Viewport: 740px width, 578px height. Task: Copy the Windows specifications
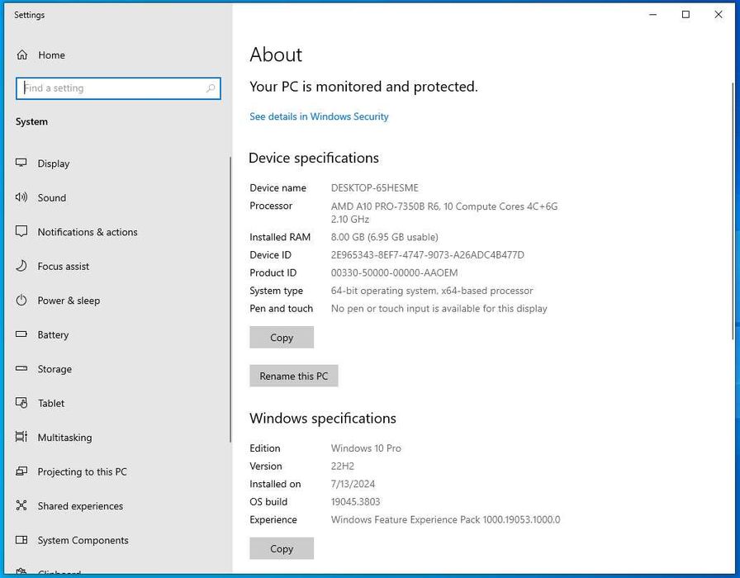(x=282, y=548)
